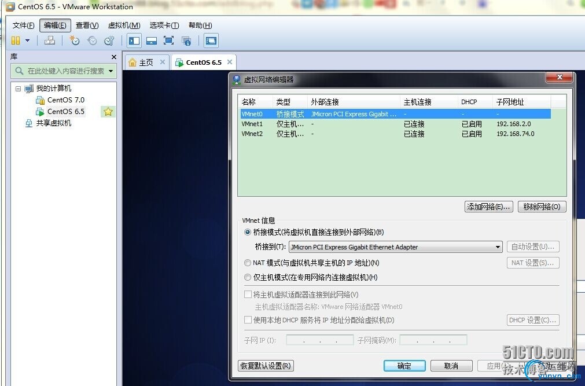Open the 编辑(E) menu
The height and width of the screenshot is (386, 585).
55,25
